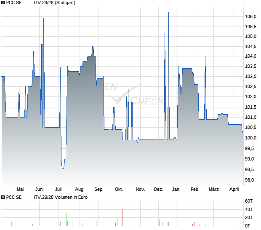Click the blue PCC SE legend square

point(3,3)
